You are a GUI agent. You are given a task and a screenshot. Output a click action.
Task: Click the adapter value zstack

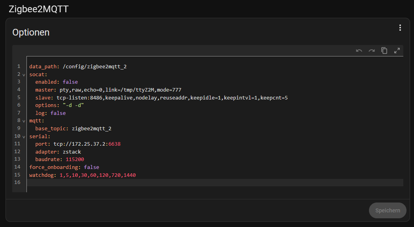[x=72, y=152]
